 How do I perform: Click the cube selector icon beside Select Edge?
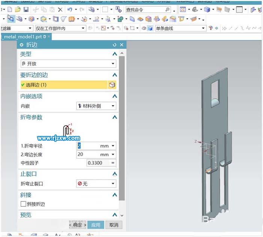112,85
